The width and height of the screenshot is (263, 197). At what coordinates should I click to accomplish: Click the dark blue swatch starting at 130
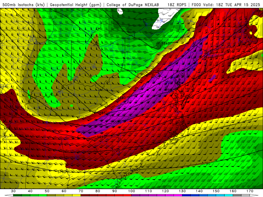(x=186, y=195)
